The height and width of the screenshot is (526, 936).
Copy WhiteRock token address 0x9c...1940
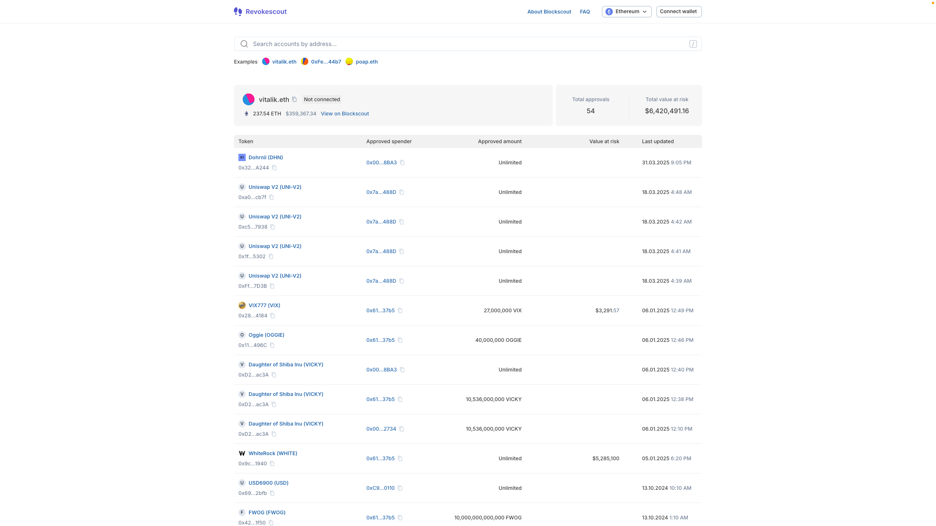click(272, 464)
